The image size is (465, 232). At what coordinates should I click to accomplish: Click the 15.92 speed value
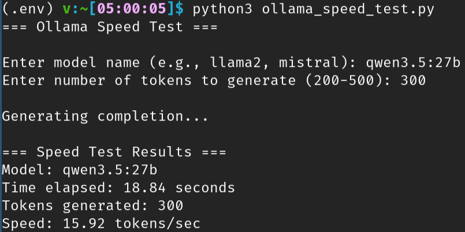click(84, 223)
